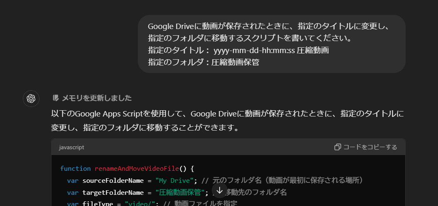
Task: Click the reply line ending 移動することができます。
Action: coord(146,128)
